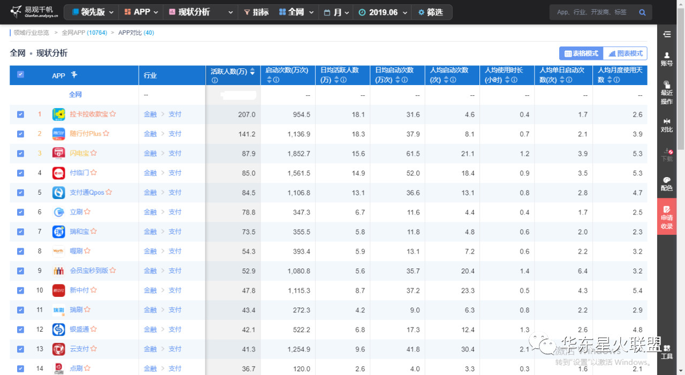The width and height of the screenshot is (685, 375).
Task: Star the 随行付Plus app as favorite
Action: click(x=106, y=134)
